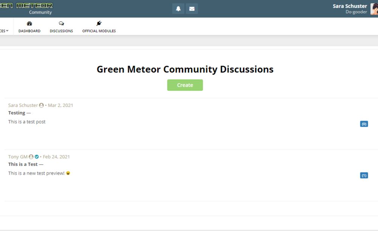Click the (0) comment count badge
This screenshot has width=378, height=231.
coord(364,124)
